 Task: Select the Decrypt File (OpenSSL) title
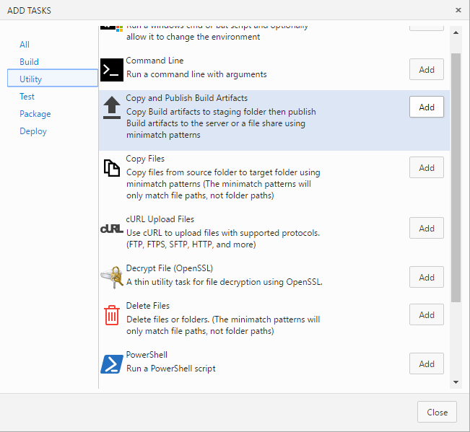click(170, 268)
